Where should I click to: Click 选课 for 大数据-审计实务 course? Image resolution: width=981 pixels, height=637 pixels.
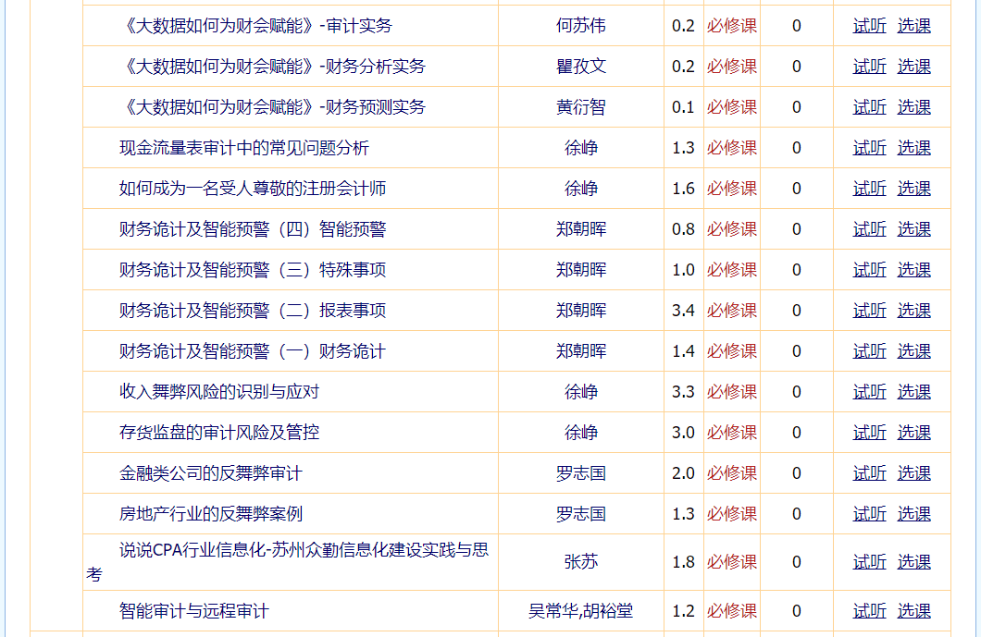(913, 26)
